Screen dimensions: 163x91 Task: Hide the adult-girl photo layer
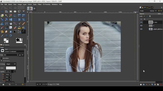coord(141,29)
